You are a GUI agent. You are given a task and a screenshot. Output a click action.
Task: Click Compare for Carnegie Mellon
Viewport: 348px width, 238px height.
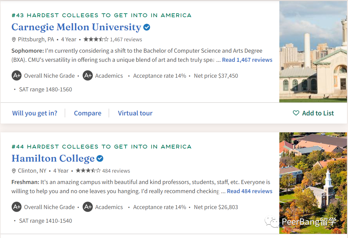click(88, 113)
